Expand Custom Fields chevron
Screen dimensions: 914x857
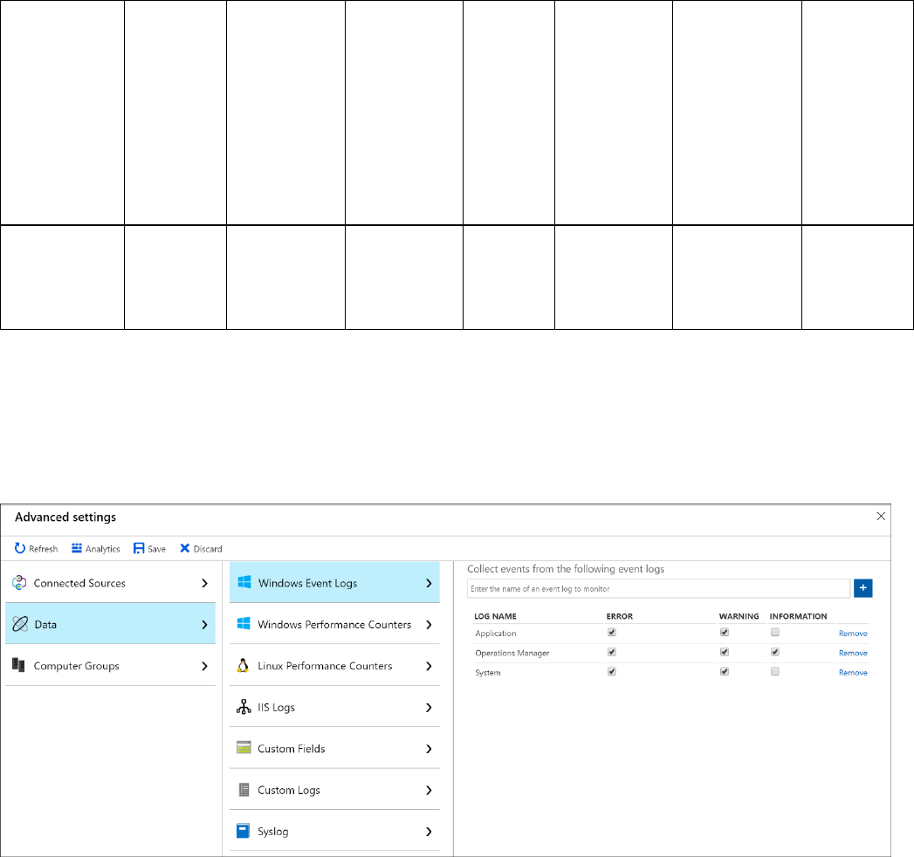tap(429, 749)
